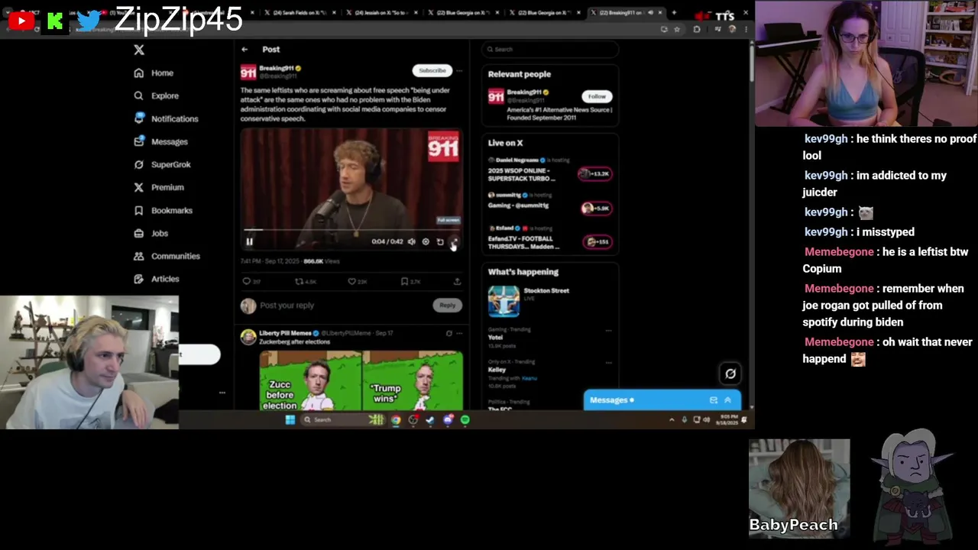The height and width of the screenshot is (550, 978).
Task: Pause the video in the post
Action: 249,241
